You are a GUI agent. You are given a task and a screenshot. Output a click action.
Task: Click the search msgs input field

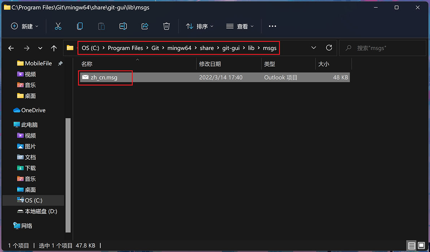point(382,48)
